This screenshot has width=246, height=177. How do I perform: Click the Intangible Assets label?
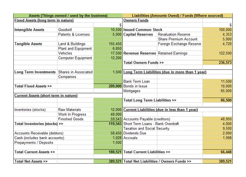point(29,30)
